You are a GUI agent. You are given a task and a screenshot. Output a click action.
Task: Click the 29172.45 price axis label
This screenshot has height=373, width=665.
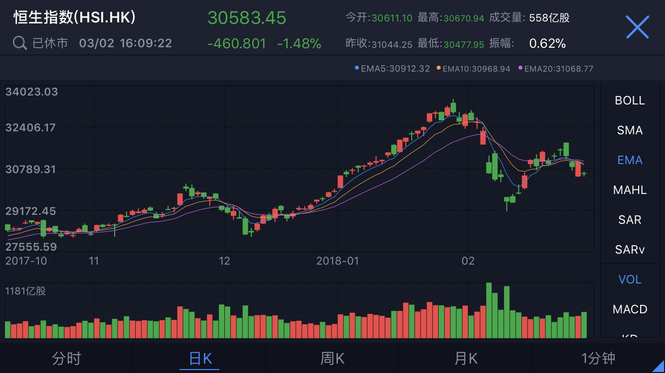pos(30,211)
